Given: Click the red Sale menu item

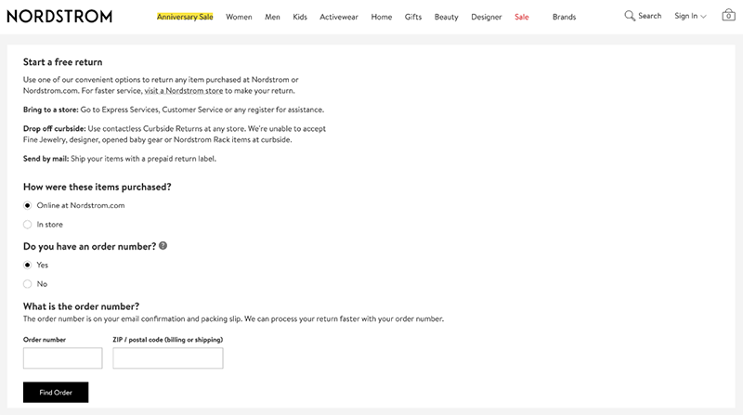Looking at the screenshot, I should tap(521, 17).
